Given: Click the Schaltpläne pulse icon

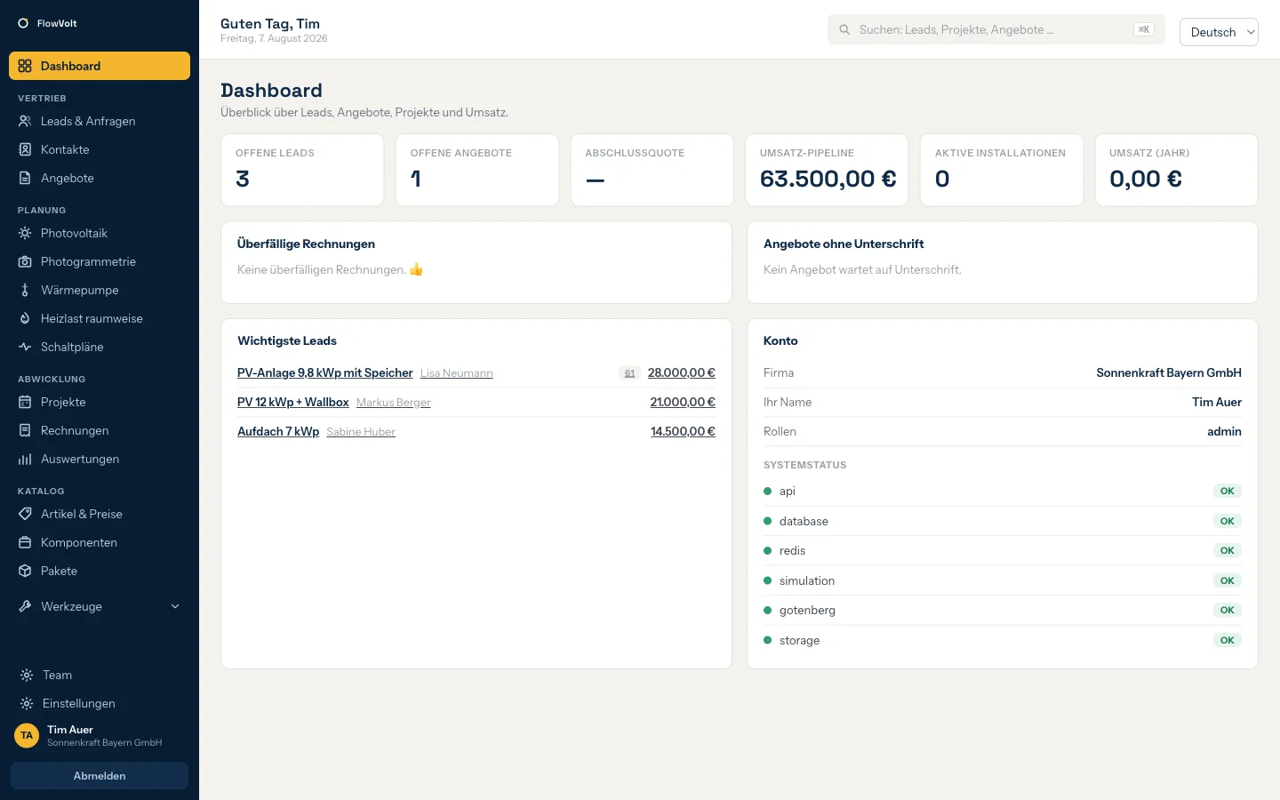Looking at the screenshot, I should [25, 347].
